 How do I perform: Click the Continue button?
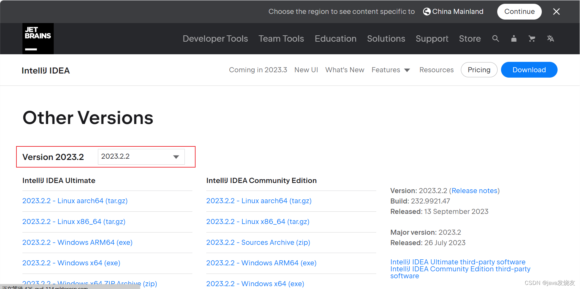point(519,12)
